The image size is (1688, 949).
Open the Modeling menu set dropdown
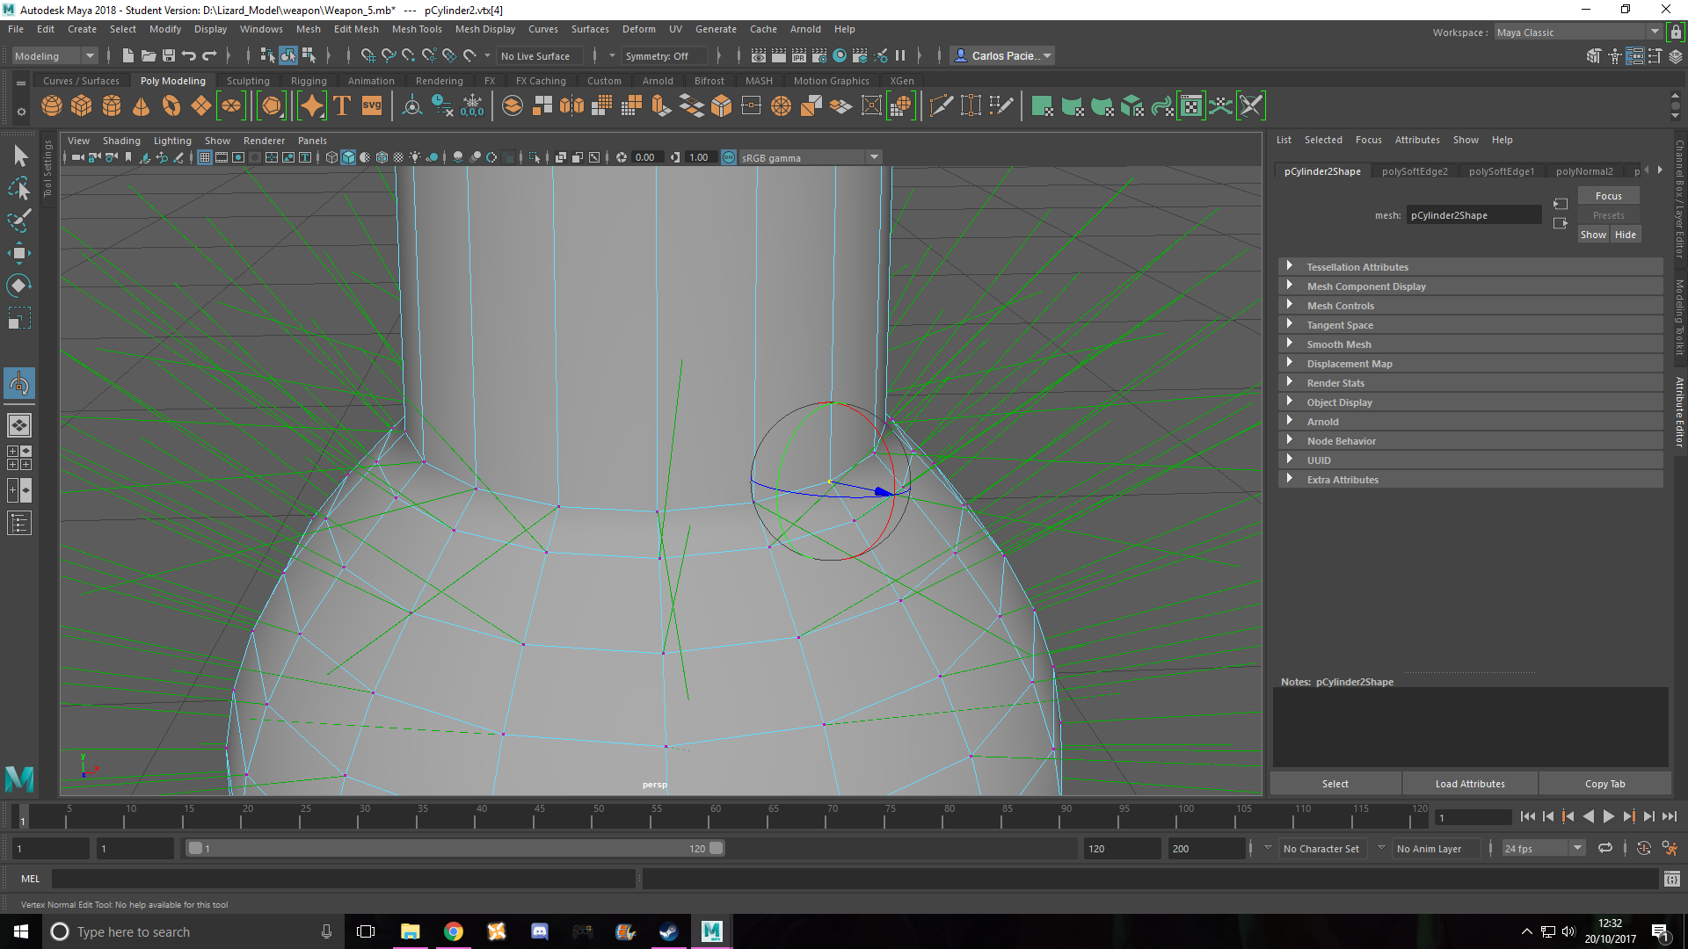pyautogui.click(x=55, y=55)
